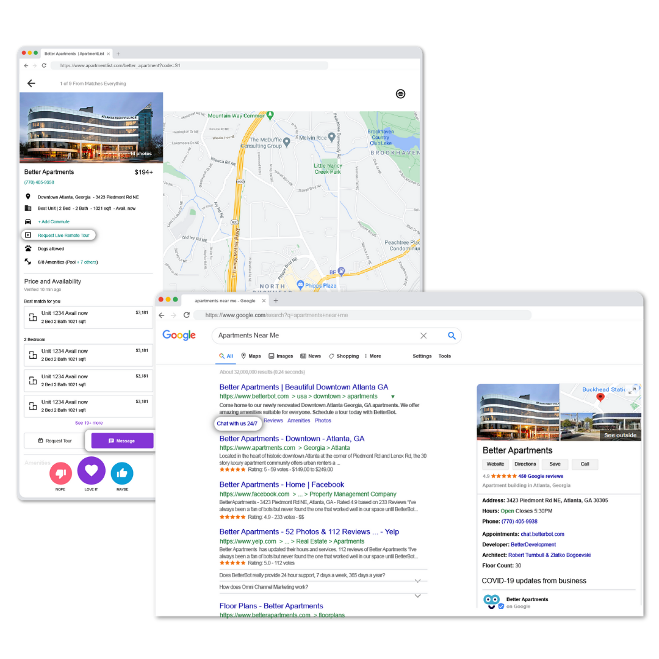Expand the Buckhead map thumbnail icon
Screen dimensions: 659x659
click(x=632, y=390)
